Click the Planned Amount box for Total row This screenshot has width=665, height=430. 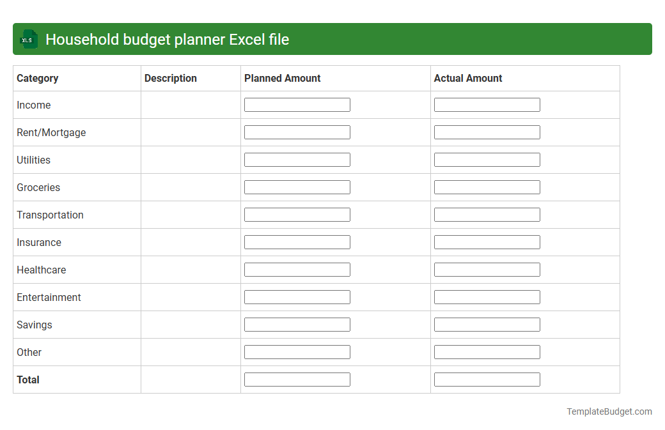tap(297, 379)
